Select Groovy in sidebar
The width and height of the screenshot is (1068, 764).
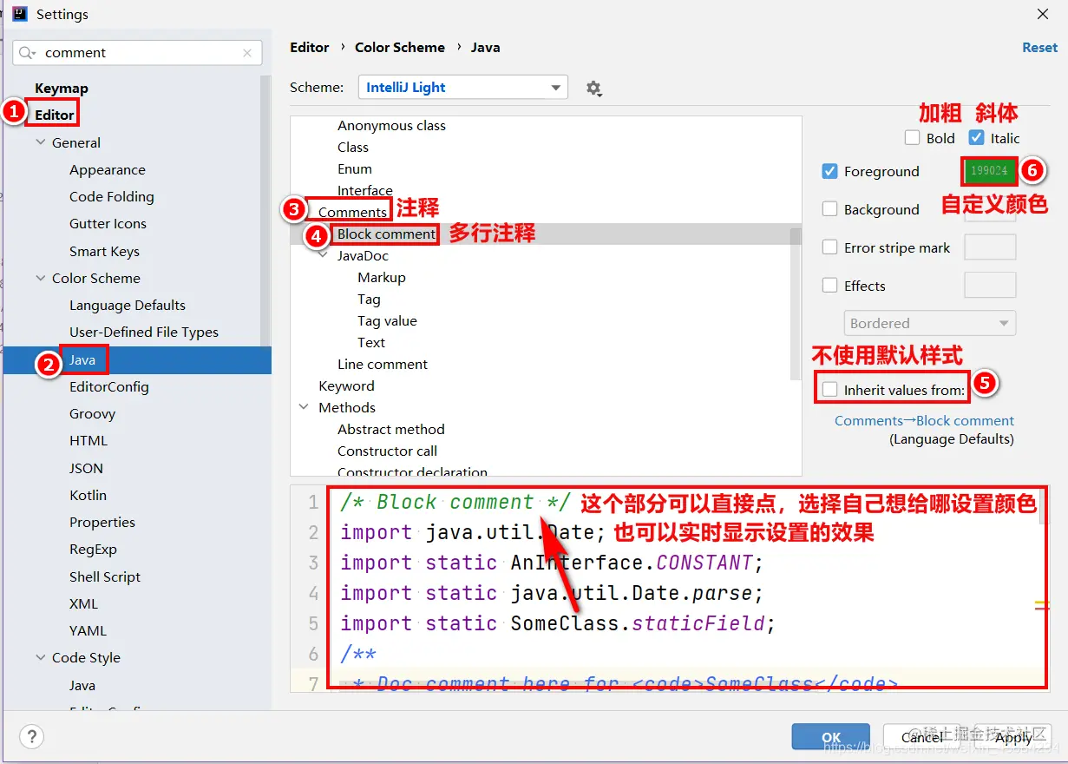[93, 414]
